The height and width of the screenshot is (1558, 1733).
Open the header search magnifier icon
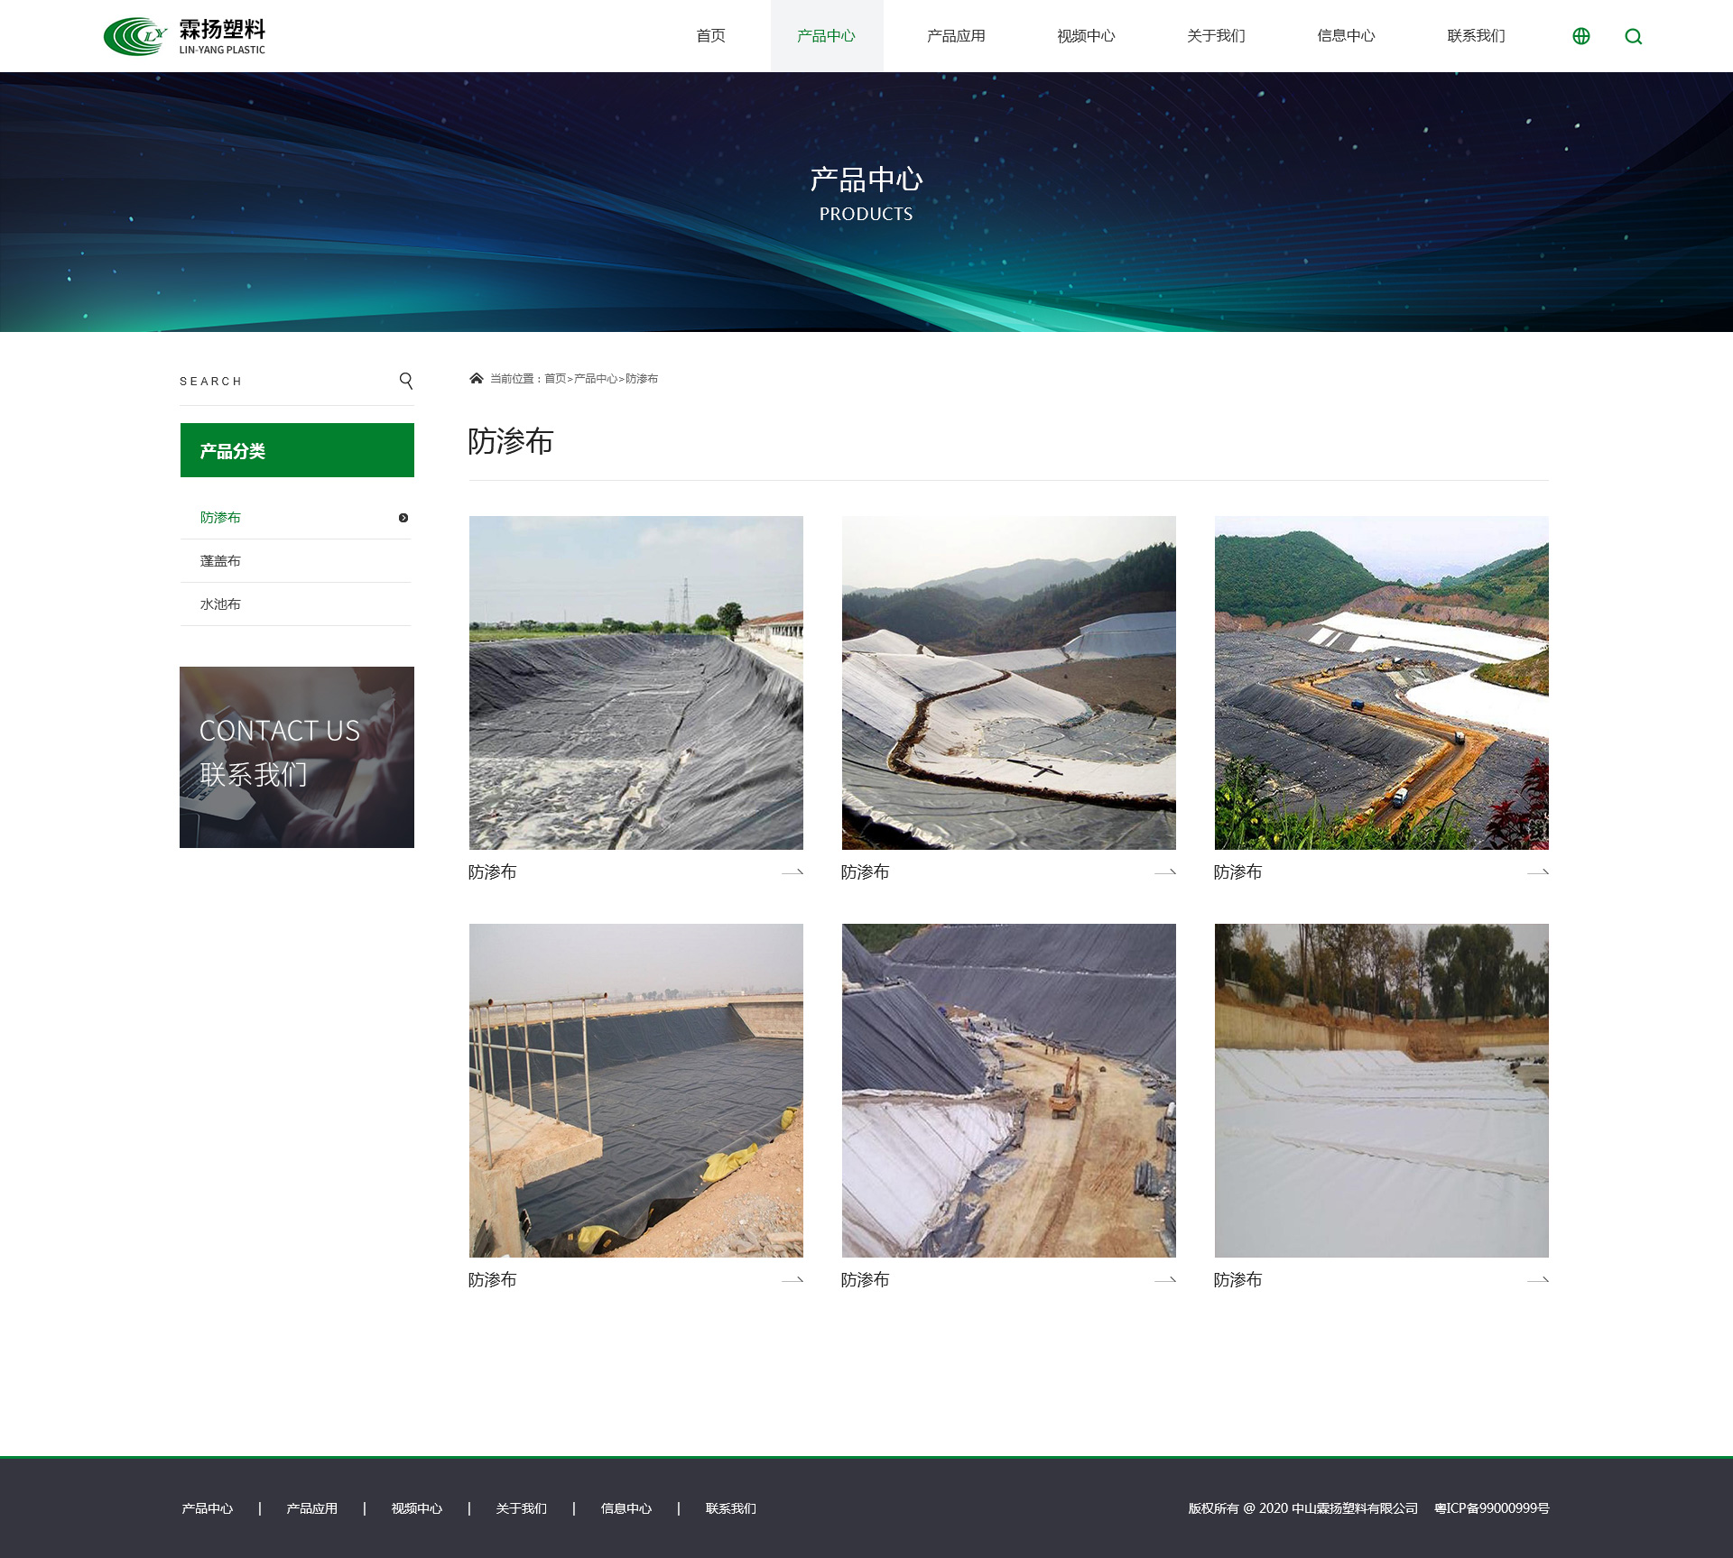(x=1633, y=36)
